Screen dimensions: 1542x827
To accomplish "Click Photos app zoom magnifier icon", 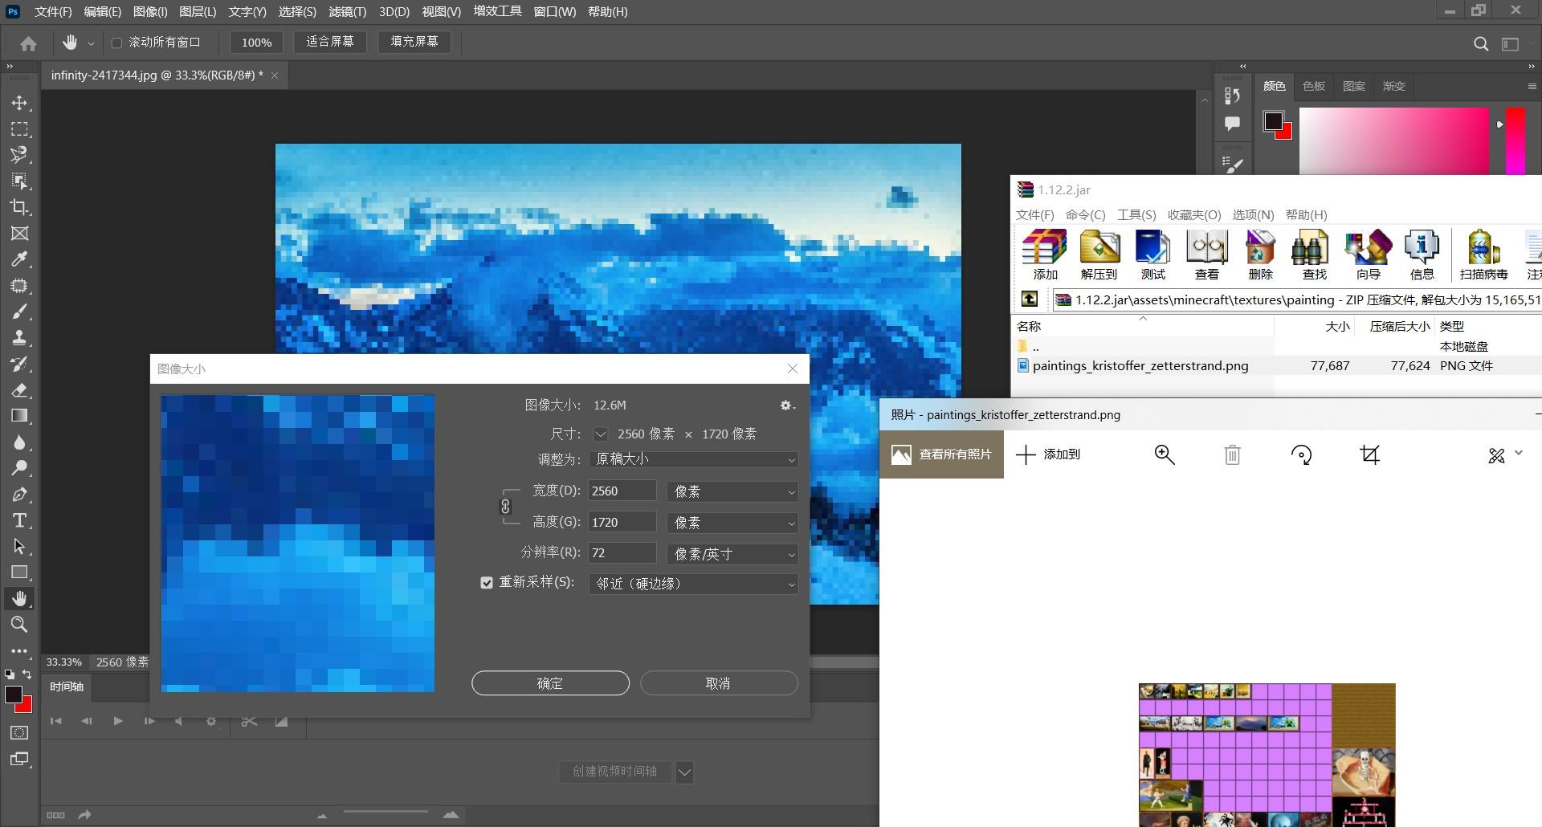I will (1164, 455).
